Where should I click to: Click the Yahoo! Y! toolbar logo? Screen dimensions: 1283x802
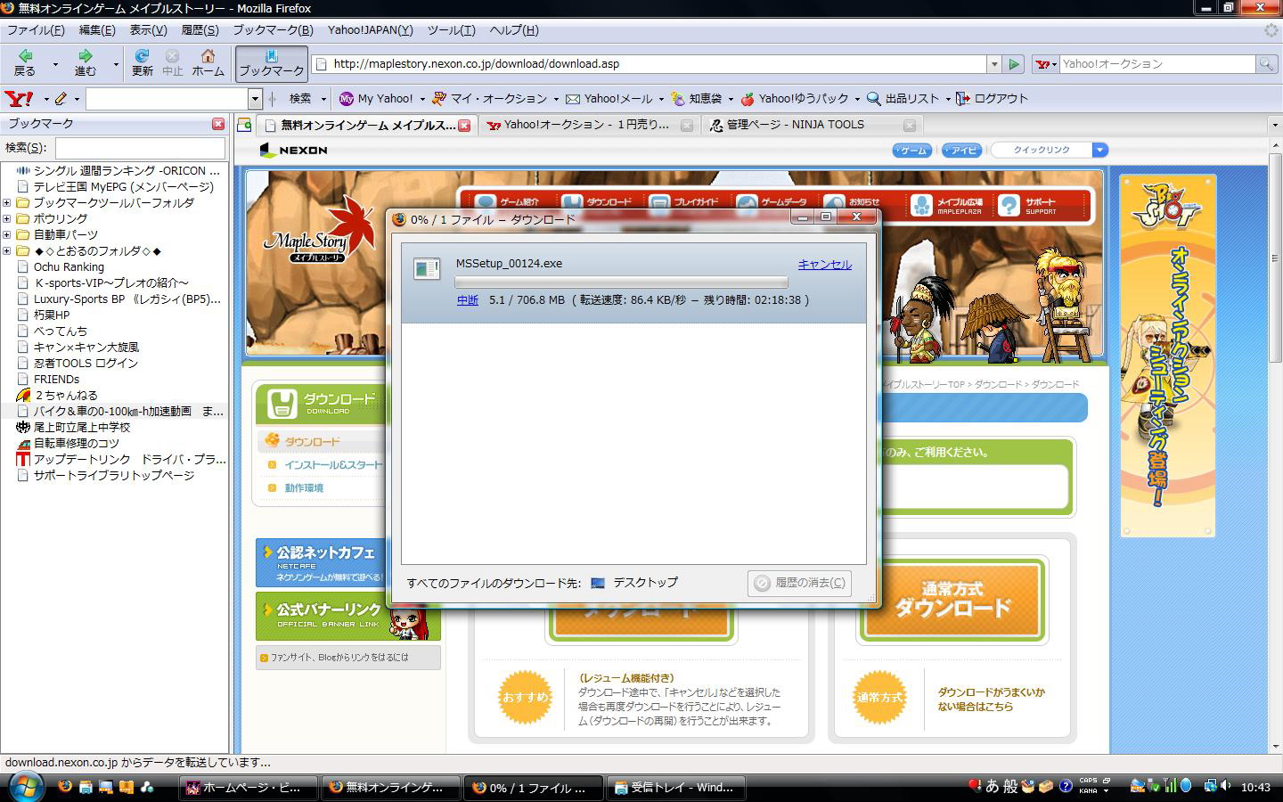point(19,99)
